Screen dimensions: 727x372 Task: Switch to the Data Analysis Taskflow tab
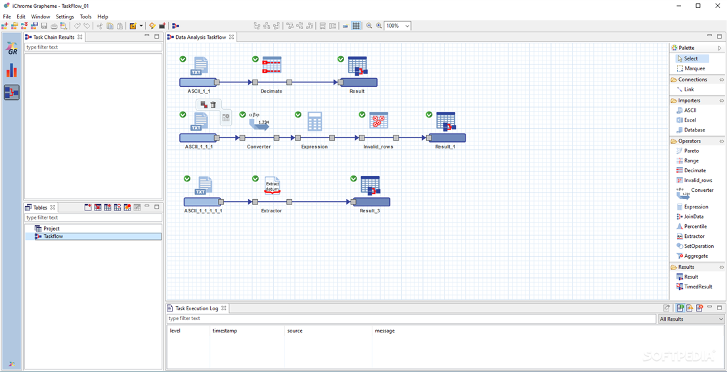(x=201, y=37)
